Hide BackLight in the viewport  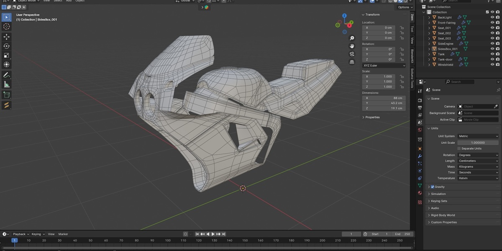coord(492,17)
